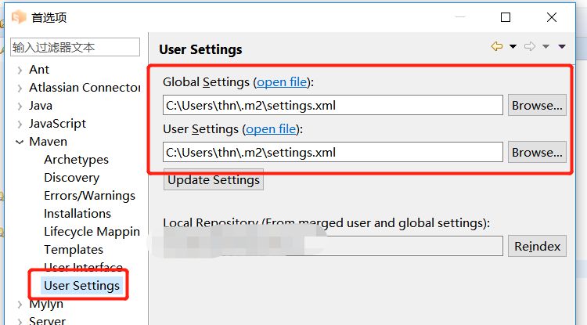Expand the JavaScript tree node
The image size is (587, 325).
pyautogui.click(x=20, y=124)
